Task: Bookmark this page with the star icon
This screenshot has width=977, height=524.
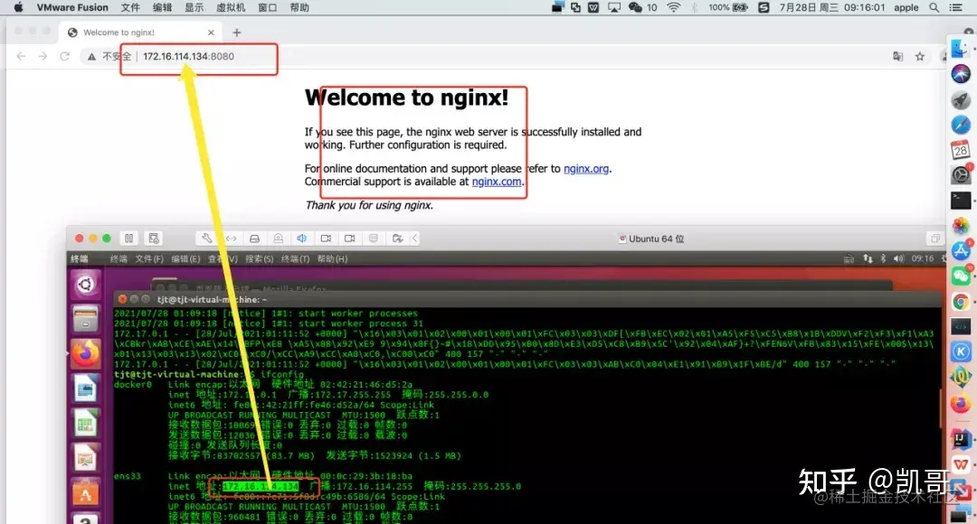Action: pyautogui.click(x=920, y=57)
